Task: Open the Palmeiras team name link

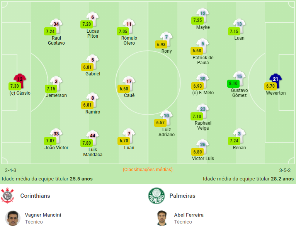Action: tap(182, 196)
